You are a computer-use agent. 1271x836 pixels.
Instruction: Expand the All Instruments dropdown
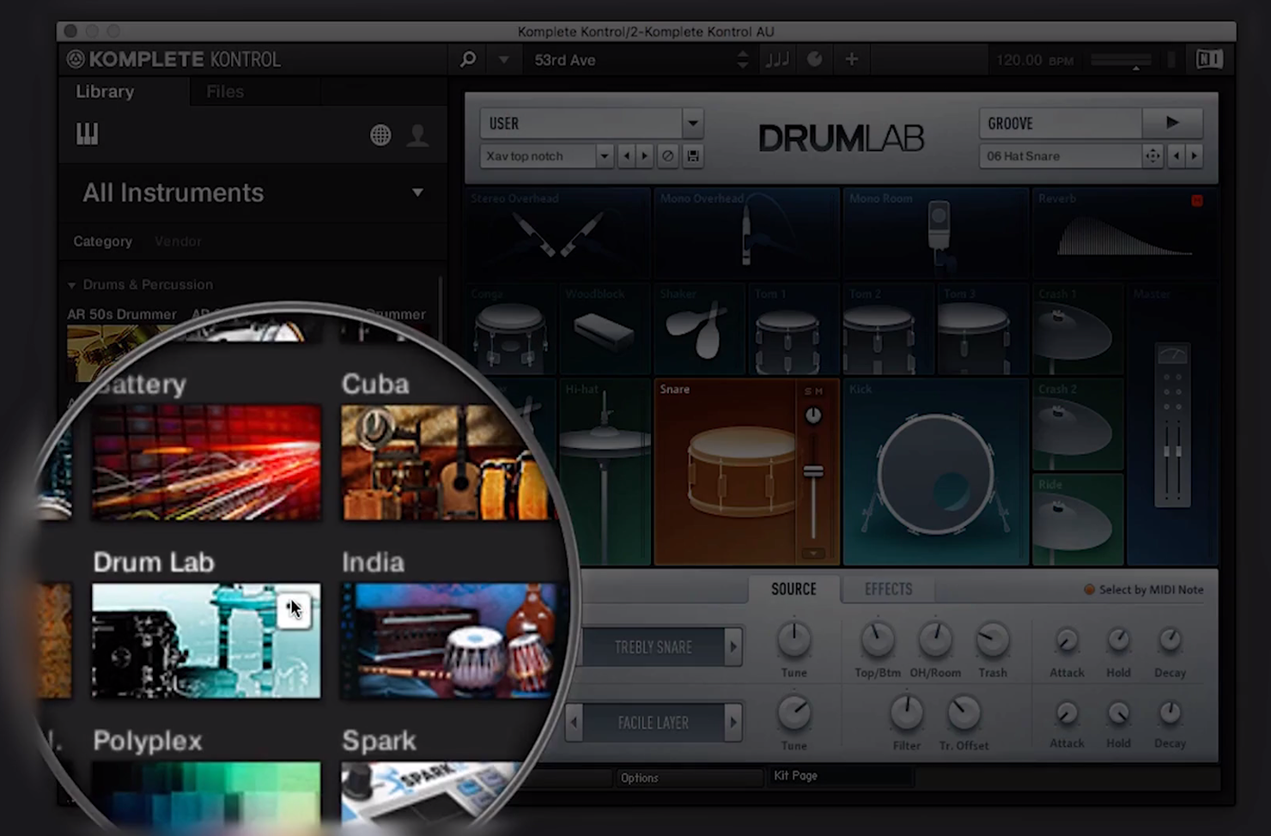417,192
